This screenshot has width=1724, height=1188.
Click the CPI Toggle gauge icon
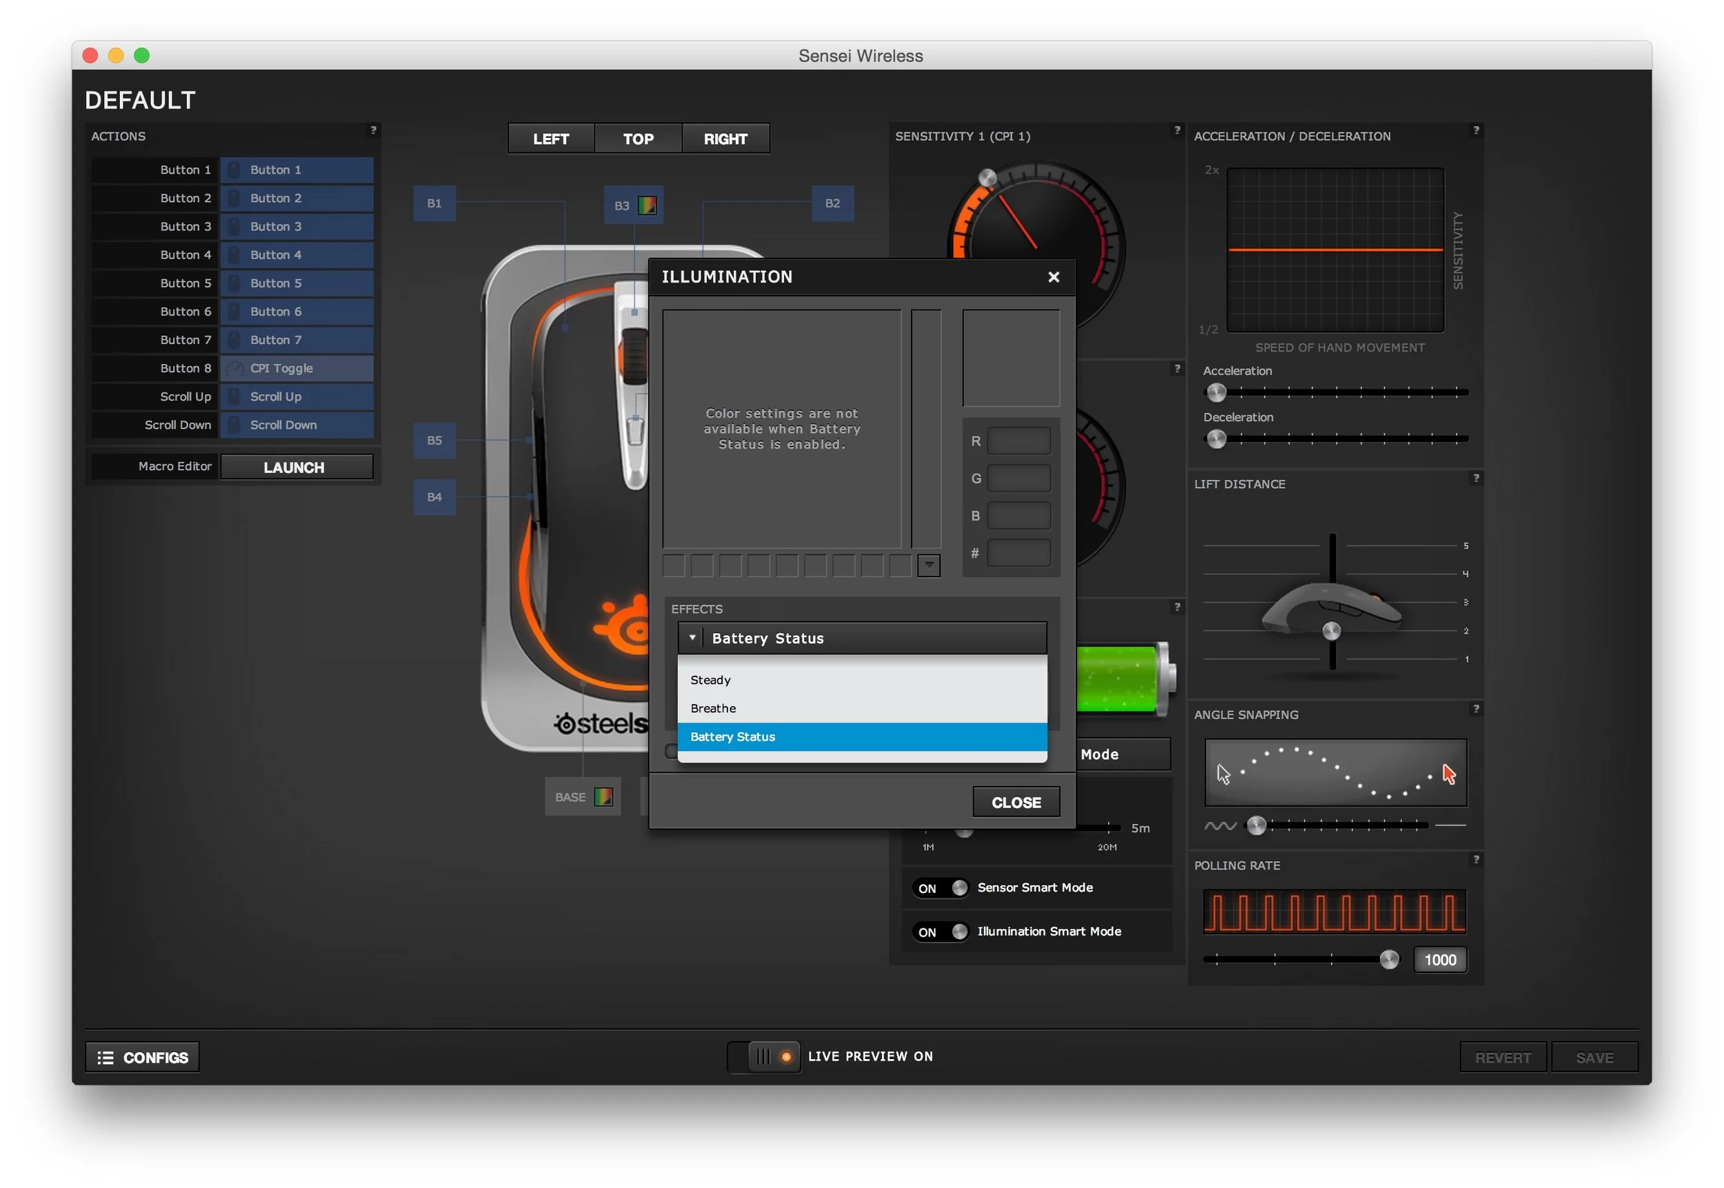pyautogui.click(x=234, y=368)
